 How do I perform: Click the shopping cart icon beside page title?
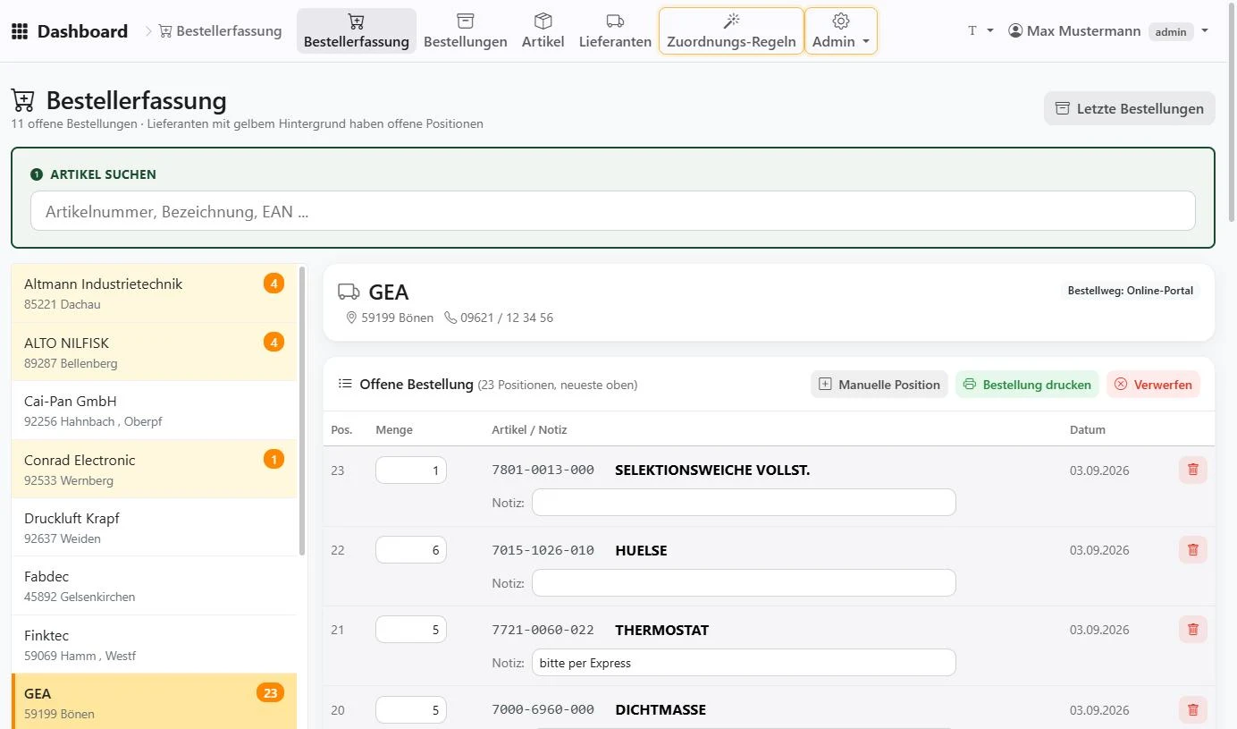pyautogui.click(x=23, y=100)
